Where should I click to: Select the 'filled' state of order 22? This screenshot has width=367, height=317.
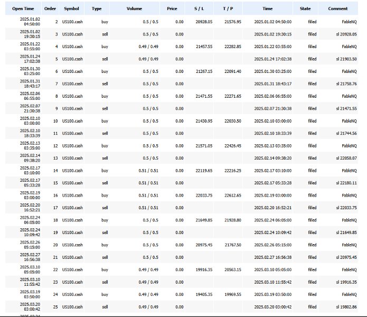pos(312,269)
